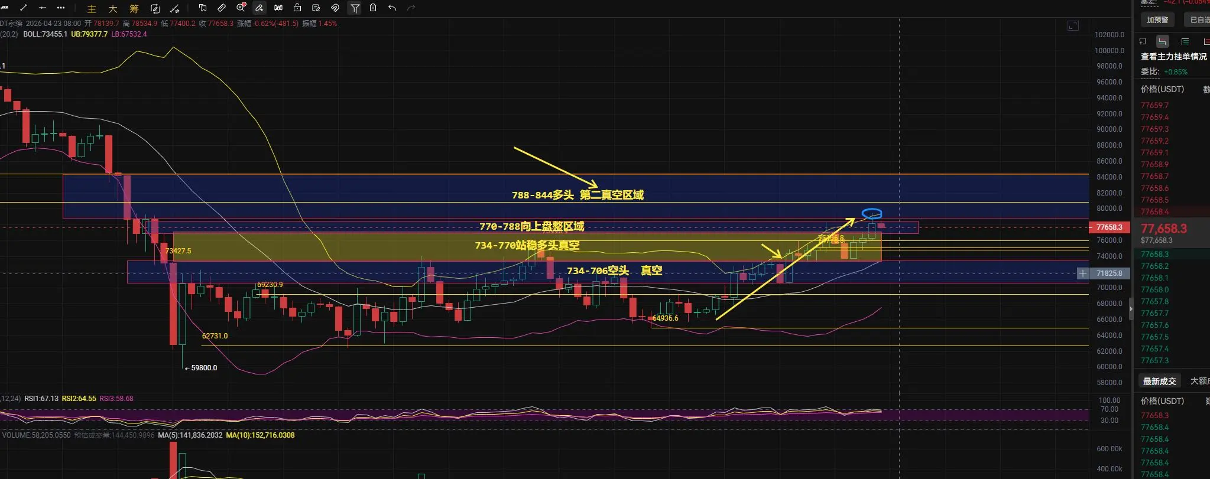
Task: Click the 委比 ratio label
Action: (1150, 71)
